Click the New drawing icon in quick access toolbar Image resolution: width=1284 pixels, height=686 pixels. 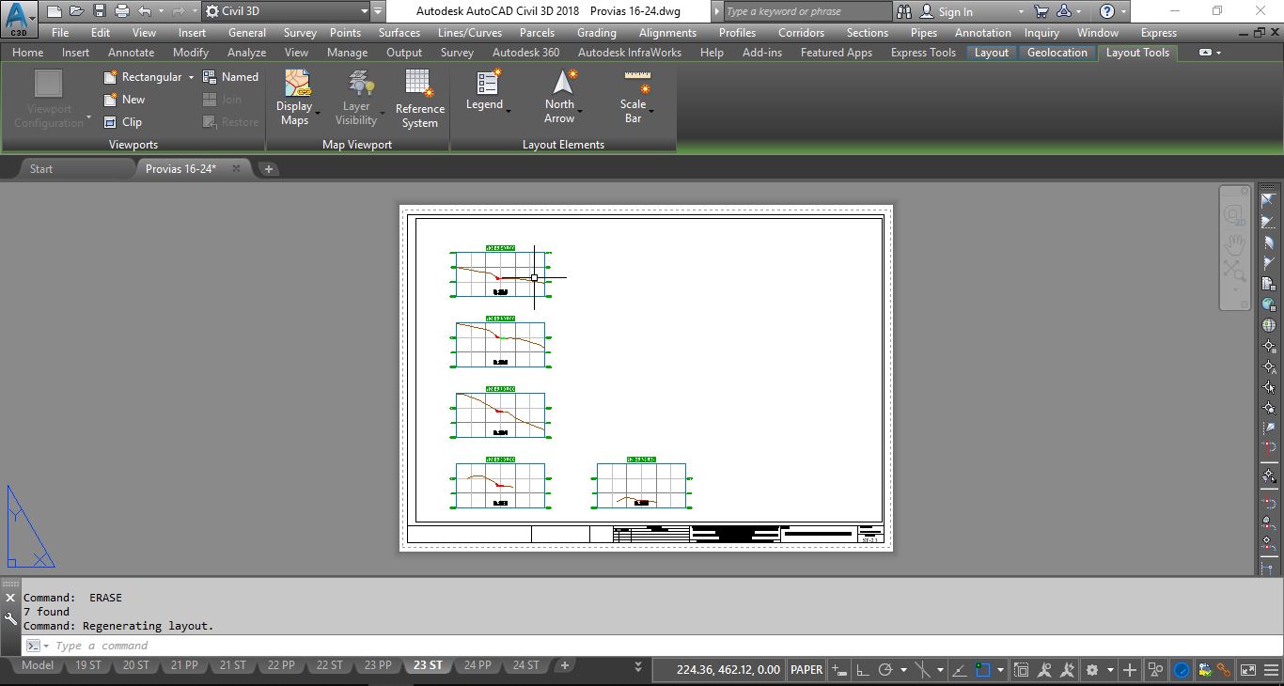(55, 11)
